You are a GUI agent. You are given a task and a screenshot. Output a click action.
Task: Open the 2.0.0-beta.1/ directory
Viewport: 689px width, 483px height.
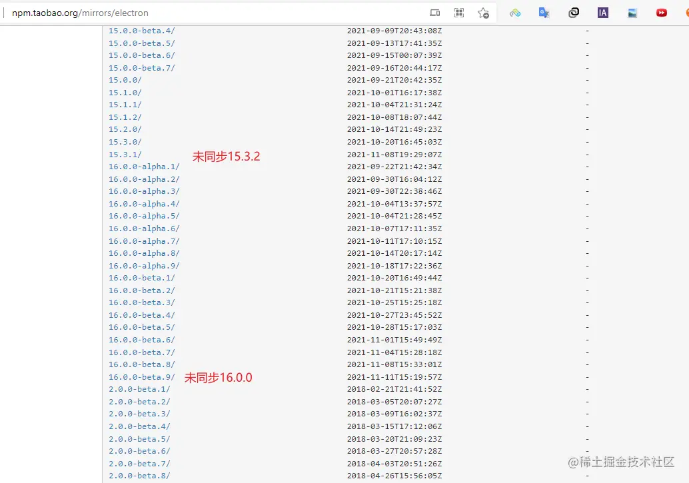pyautogui.click(x=139, y=389)
